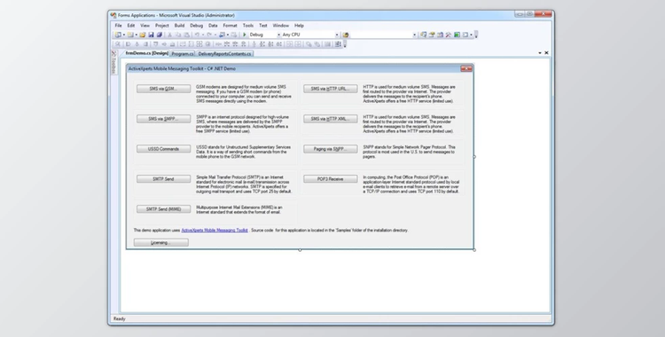Click the green Start Debugging arrow

tap(245, 35)
